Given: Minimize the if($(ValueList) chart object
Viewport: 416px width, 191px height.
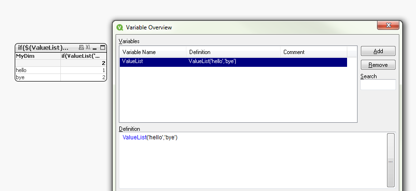Looking at the screenshot, I should 95,47.
